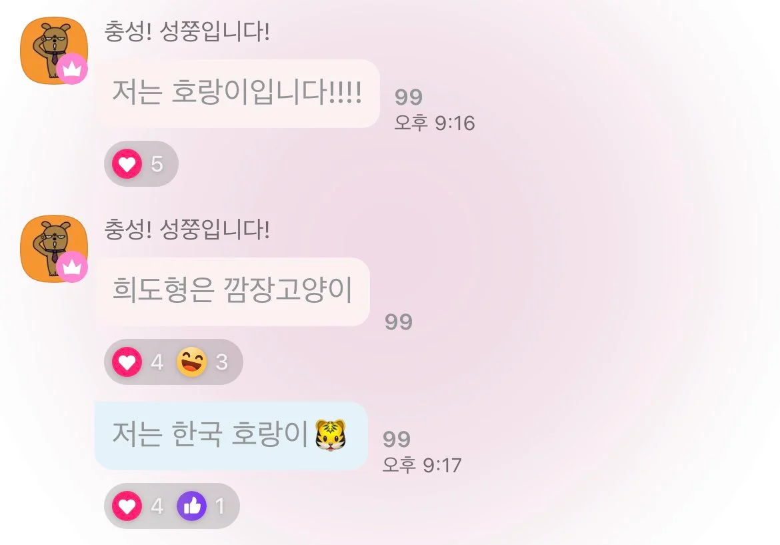Image resolution: width=780 pixels, height=545 pixels.
Task: Tap the 99 count beside the 9:17 message
Action: coord(397,440)
